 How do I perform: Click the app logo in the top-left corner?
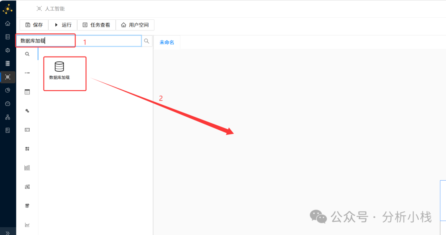8,9
